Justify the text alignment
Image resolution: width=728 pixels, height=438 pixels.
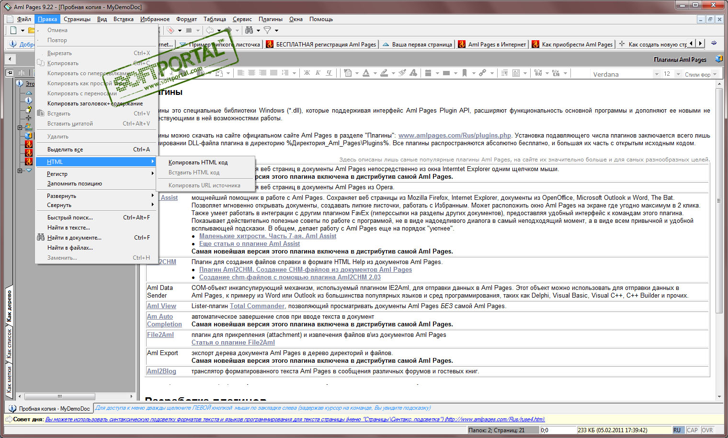pos(274,73)
